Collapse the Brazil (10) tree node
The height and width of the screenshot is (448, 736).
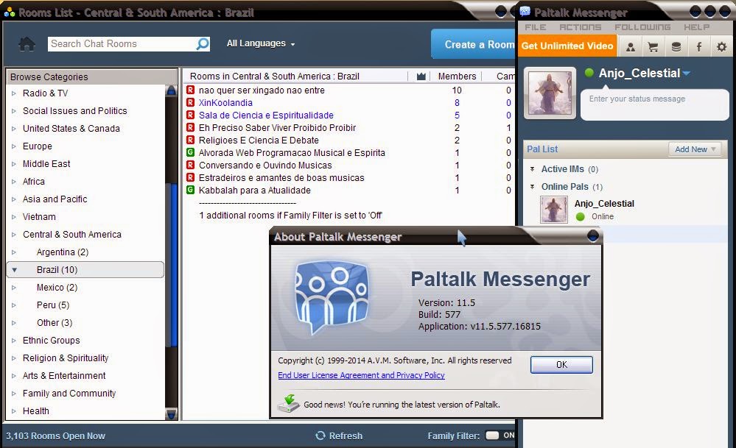click(x=15, y=270)
